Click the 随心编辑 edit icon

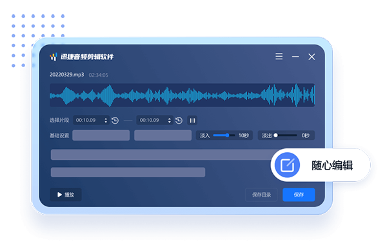click(287, 165)
